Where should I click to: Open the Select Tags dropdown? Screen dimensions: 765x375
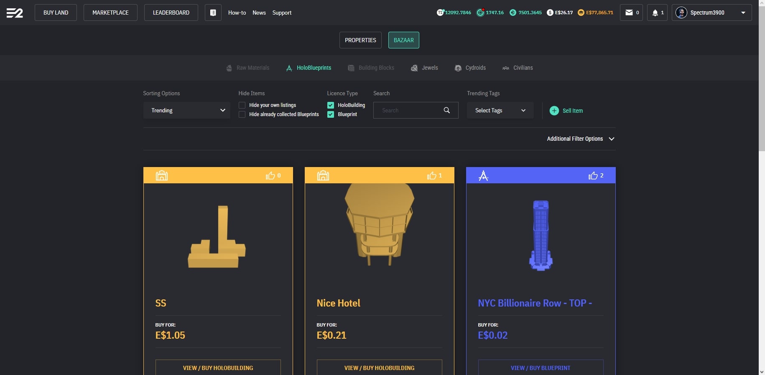[500, 110]
